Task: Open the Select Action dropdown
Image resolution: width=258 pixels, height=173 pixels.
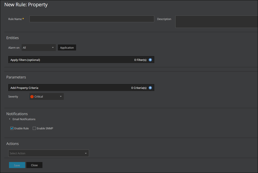Action: pyautogui.click(x=48, y=153)
